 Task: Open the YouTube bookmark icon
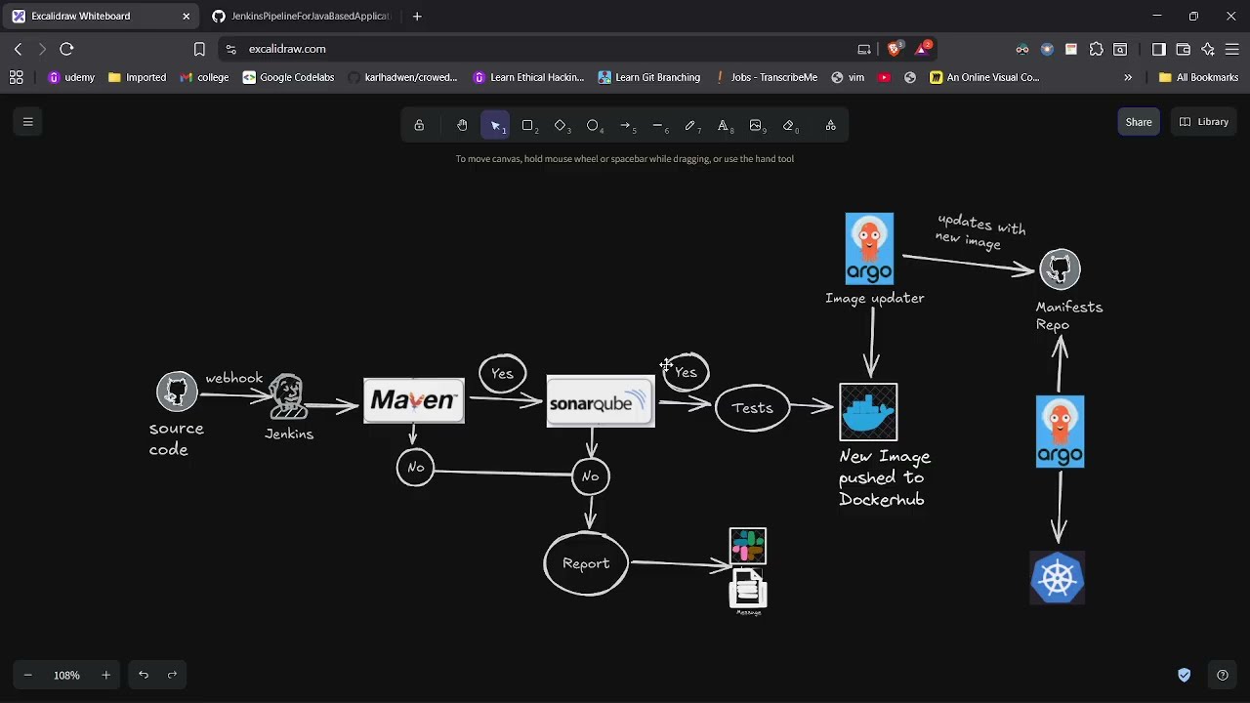tap(884, 77)
